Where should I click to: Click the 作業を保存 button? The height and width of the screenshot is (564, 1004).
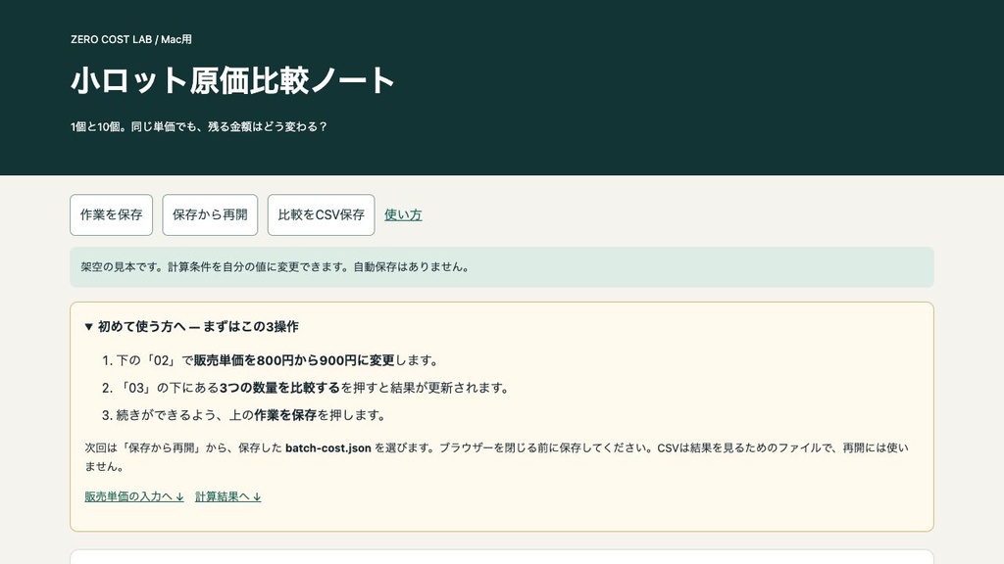112,214
